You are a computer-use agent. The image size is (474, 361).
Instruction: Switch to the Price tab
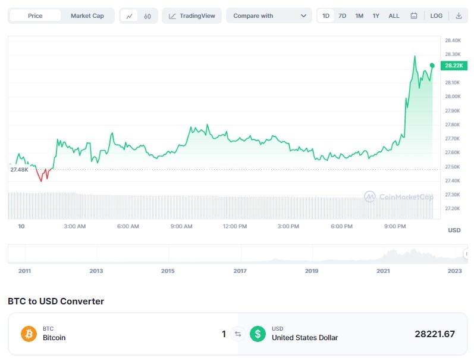point(35,15)
